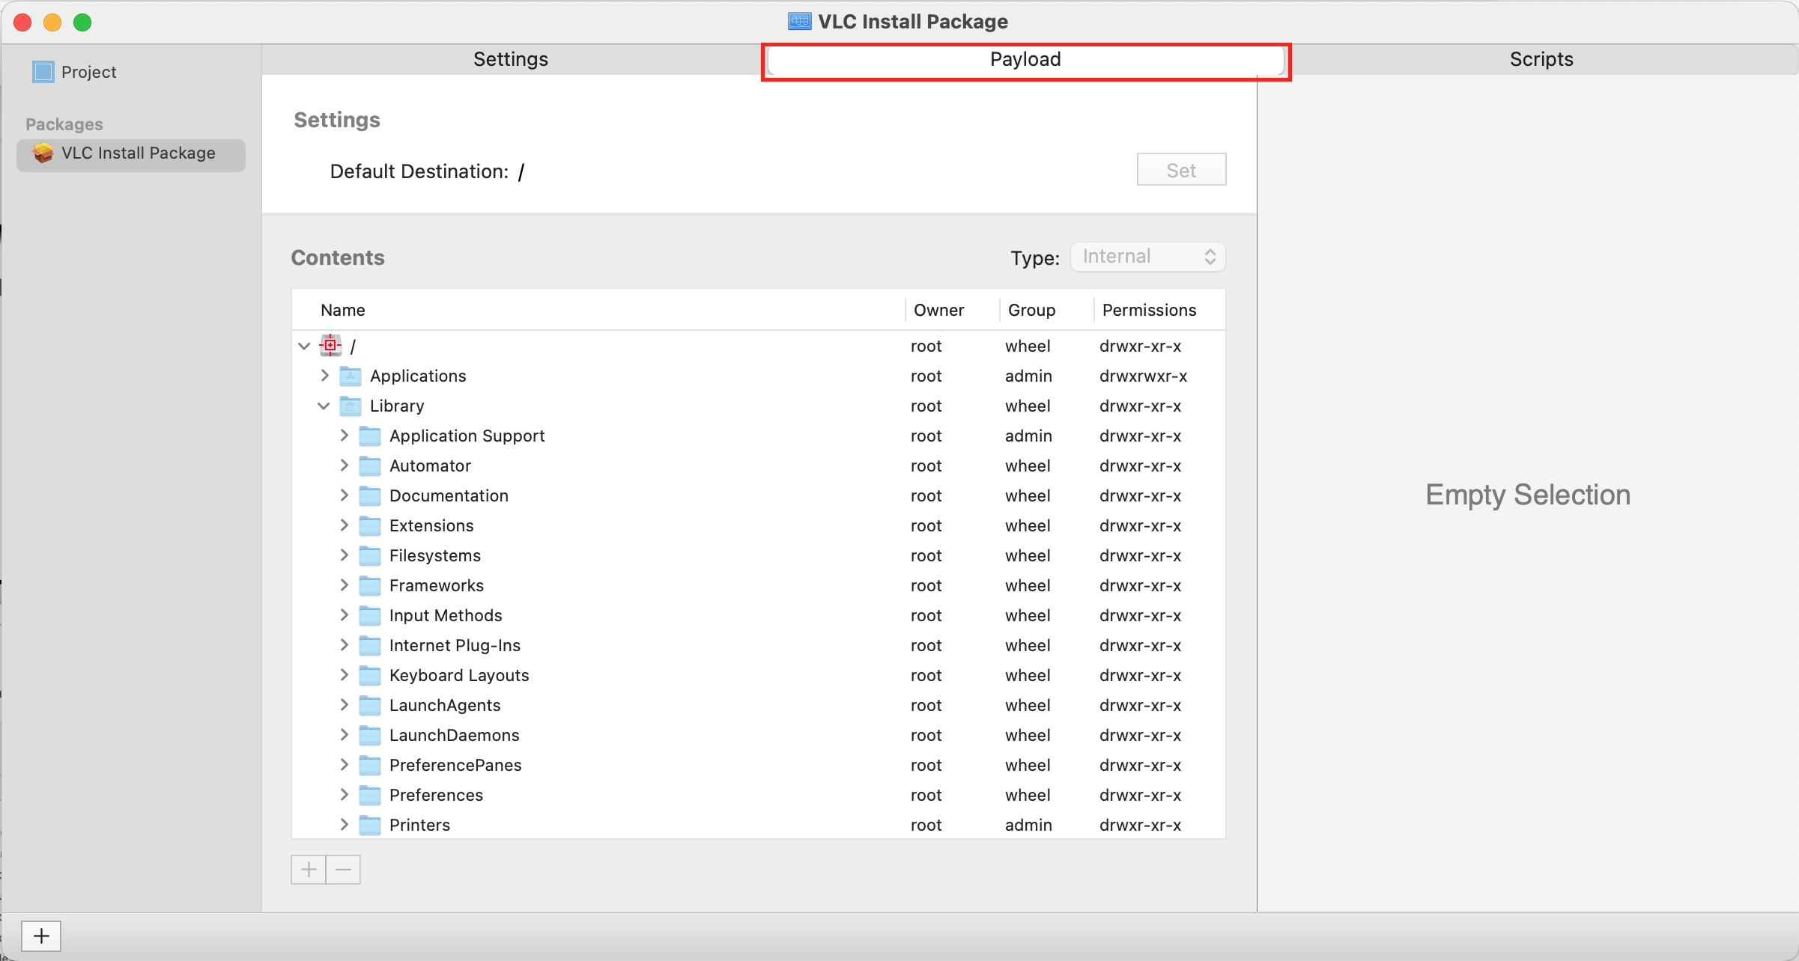Collapse the Library folder
The width and height of the screenshot is (1799, 961).
pyautogui.click(x=324, y=406)
